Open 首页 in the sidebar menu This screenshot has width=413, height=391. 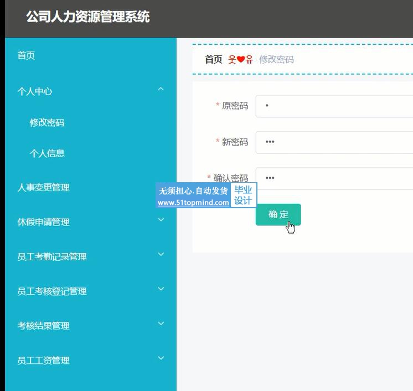(x=26, y=55)
